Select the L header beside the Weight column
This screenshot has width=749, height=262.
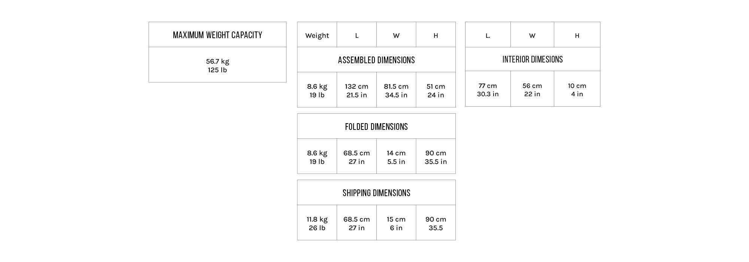coord(357,36)
